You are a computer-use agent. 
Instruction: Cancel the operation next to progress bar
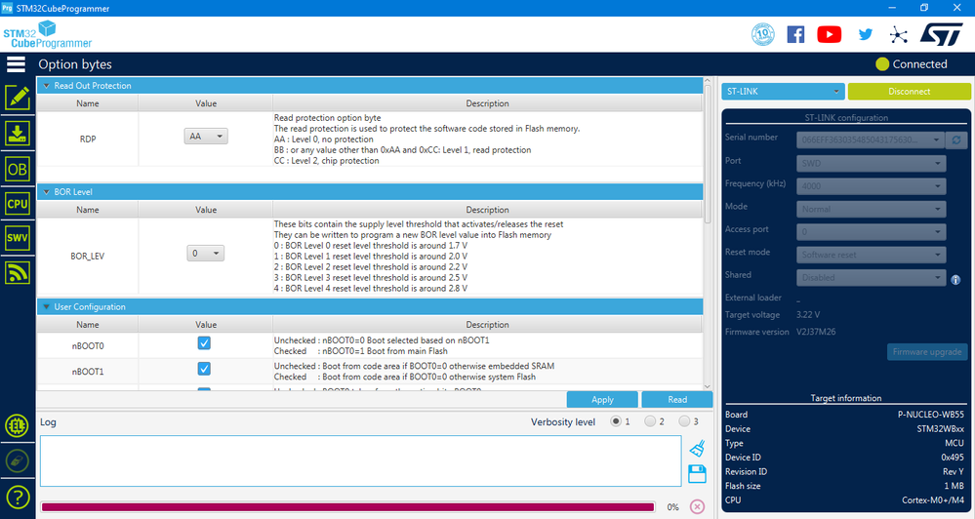tap(698, 506)
